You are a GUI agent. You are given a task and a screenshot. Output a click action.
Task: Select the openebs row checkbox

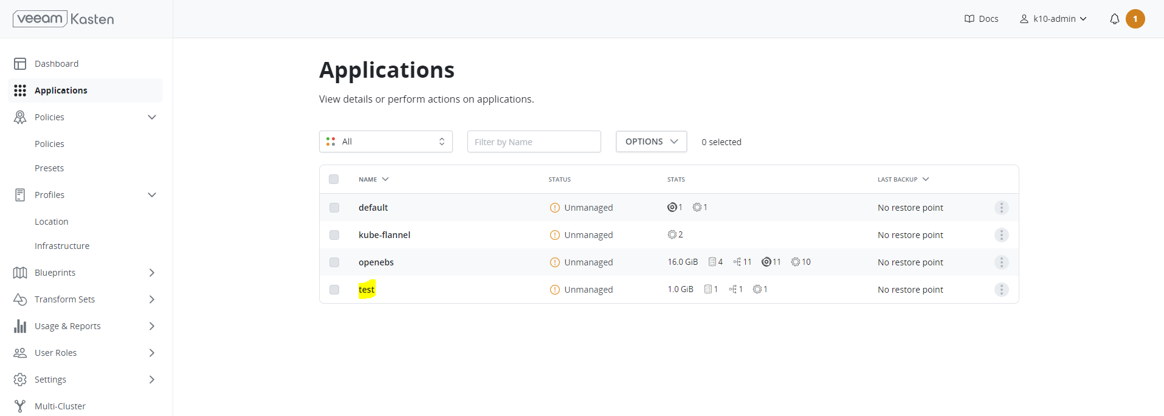[334, 262]
